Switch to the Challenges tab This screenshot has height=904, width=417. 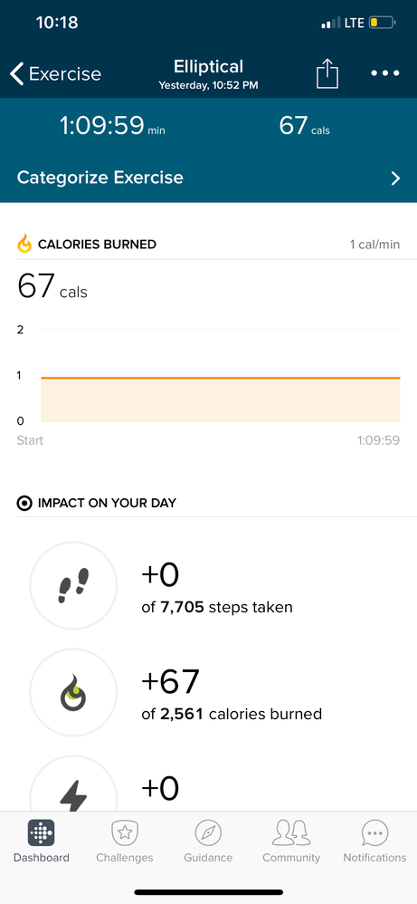click(125, 841)
